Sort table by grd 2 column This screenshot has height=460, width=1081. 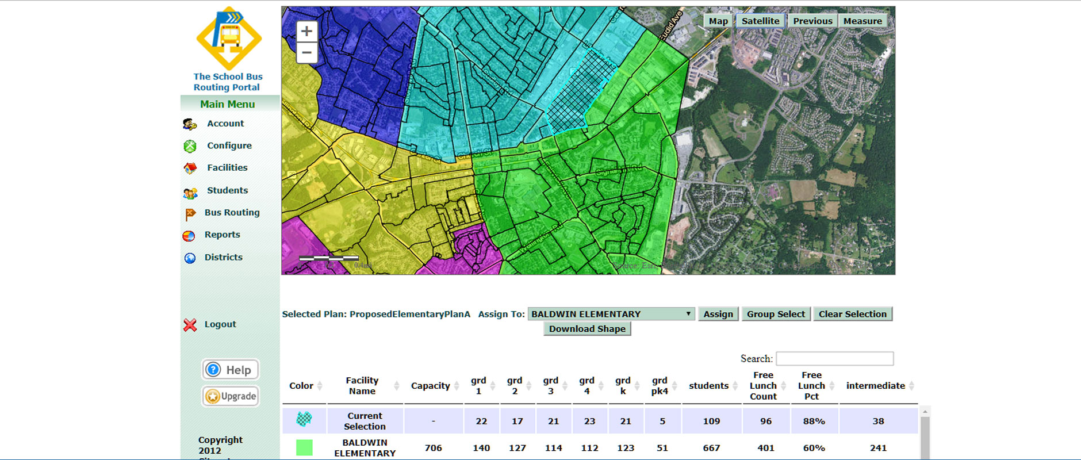[517, 386]
